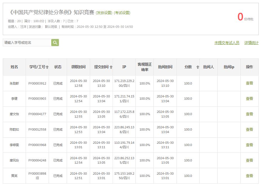This screenshot has width=261, height=187.
Task: View exam details of 陈韵如
Action: coord(249,130)
